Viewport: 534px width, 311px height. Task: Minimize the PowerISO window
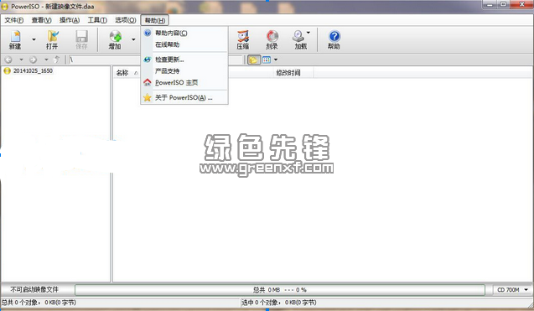point(490,4)
